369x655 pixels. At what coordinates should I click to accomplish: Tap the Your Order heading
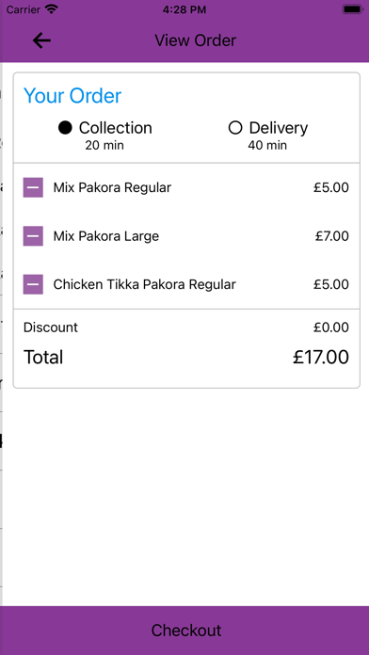(x=72, y=96)
